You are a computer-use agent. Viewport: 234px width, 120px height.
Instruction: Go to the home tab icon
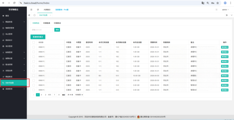(34, 15)
